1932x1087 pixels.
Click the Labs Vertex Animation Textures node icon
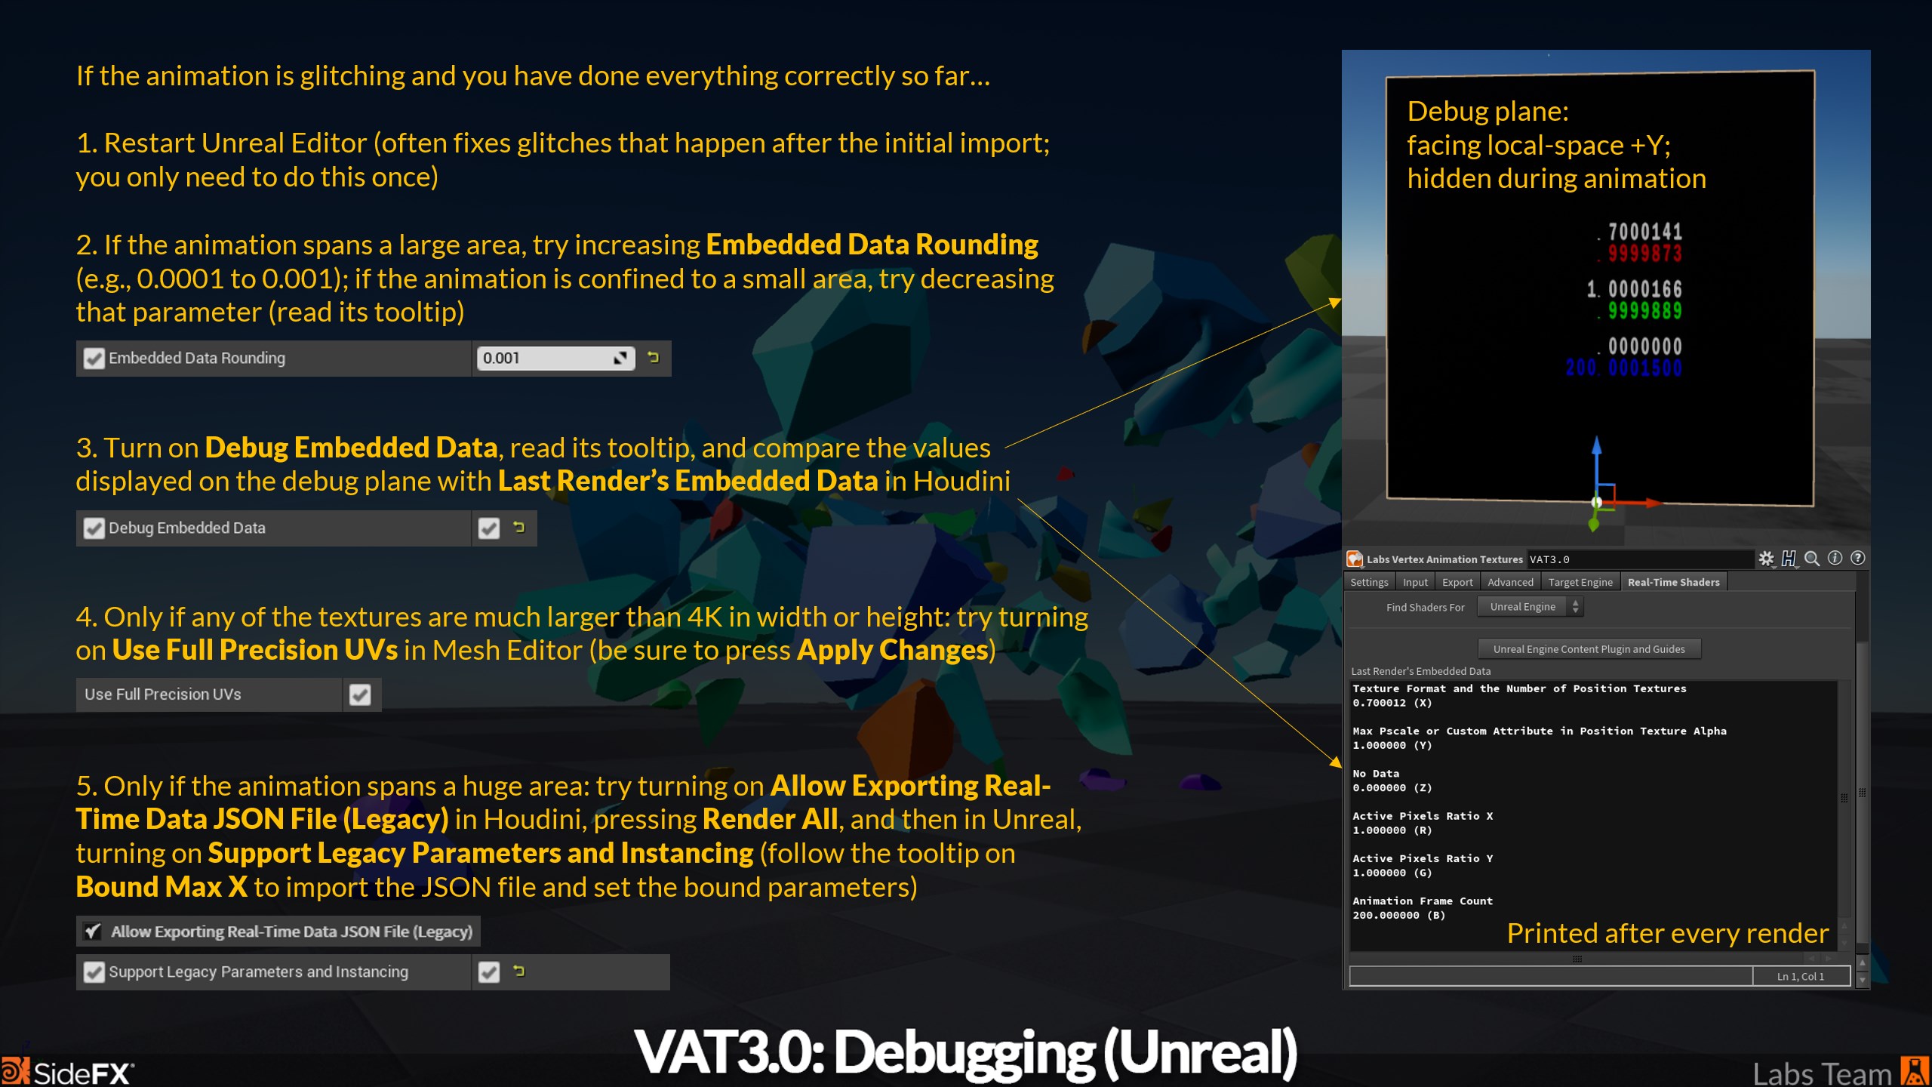(1355, 559)
